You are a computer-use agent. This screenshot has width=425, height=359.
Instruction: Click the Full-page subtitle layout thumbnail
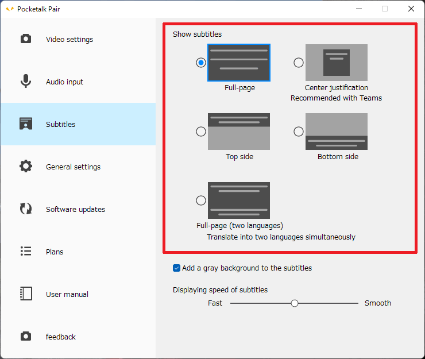pyautogui.click(x=239, y=63)
